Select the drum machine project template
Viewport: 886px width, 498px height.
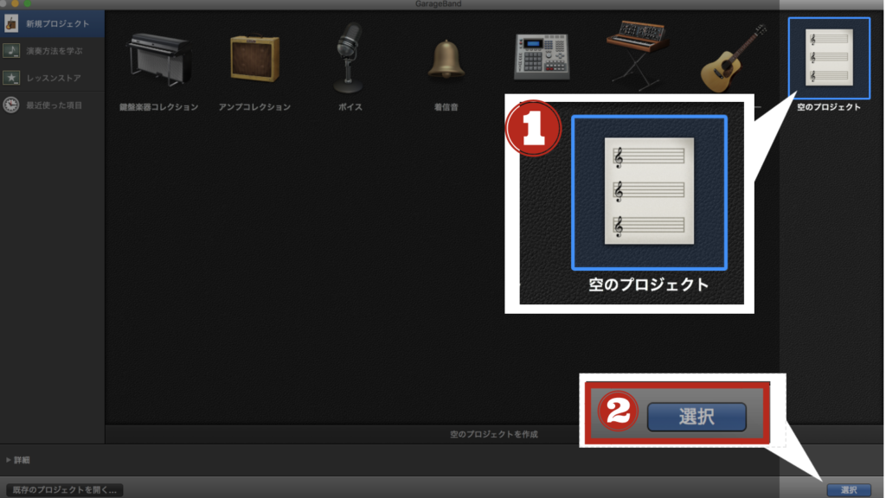[542, 56]
